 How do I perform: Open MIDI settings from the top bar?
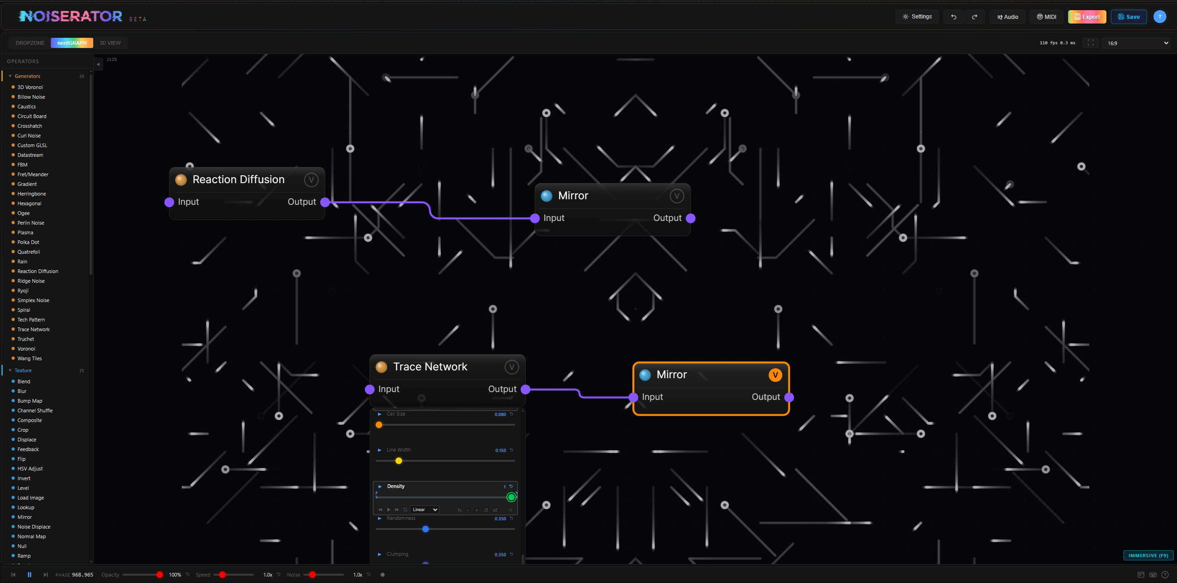pyautogui.click(x=1046, y=17)
